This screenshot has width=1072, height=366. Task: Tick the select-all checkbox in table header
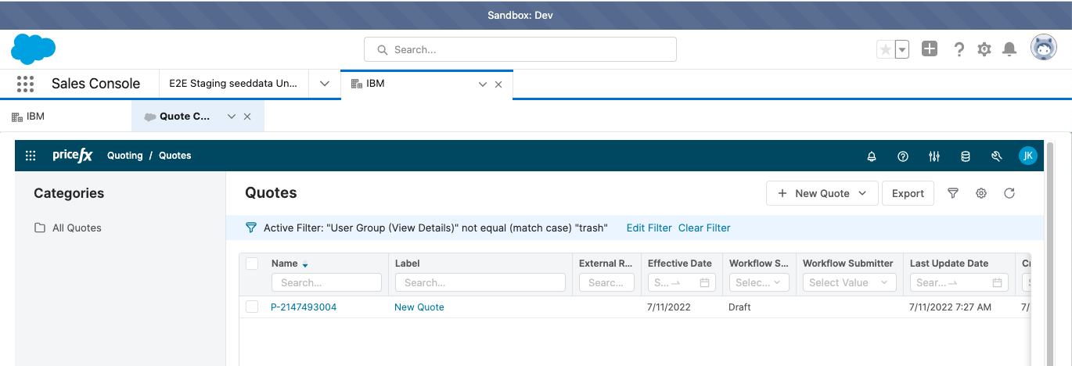click(x=252, y=264)
